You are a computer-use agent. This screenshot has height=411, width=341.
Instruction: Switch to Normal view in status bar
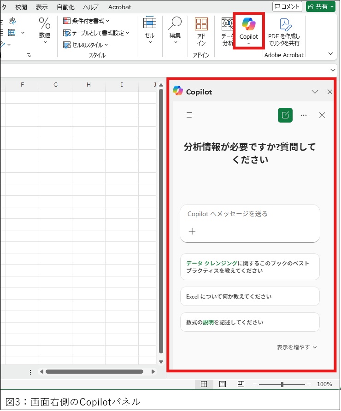click(204, 384)
